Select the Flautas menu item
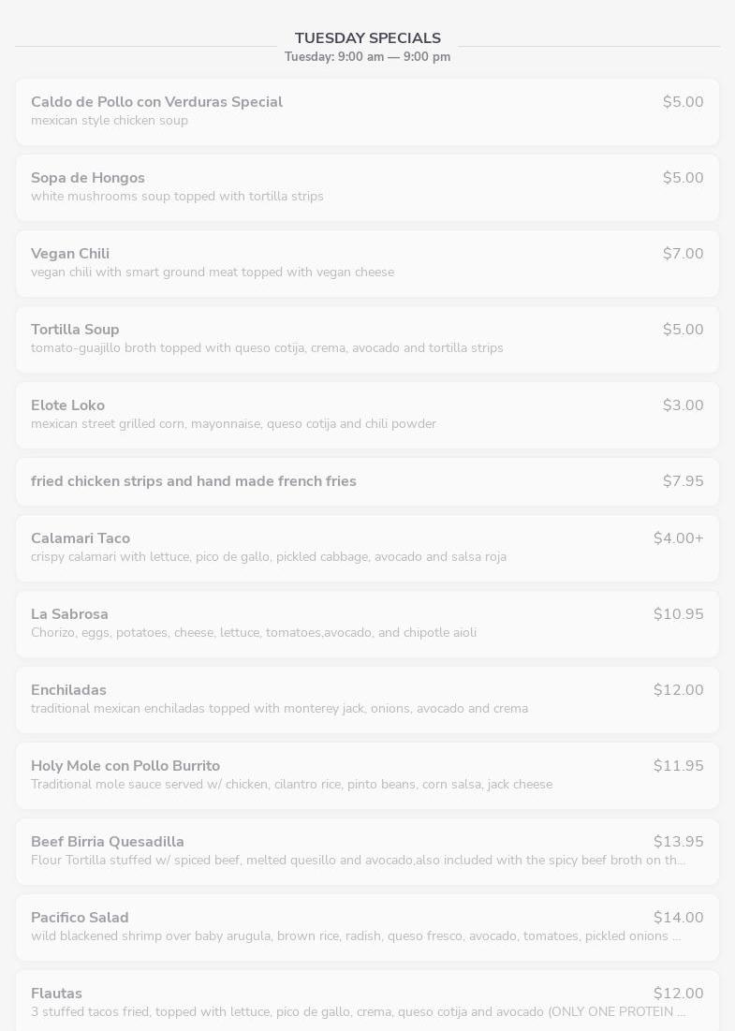Viewport: 735px width, 1031px height. (x=367, y=1001)
